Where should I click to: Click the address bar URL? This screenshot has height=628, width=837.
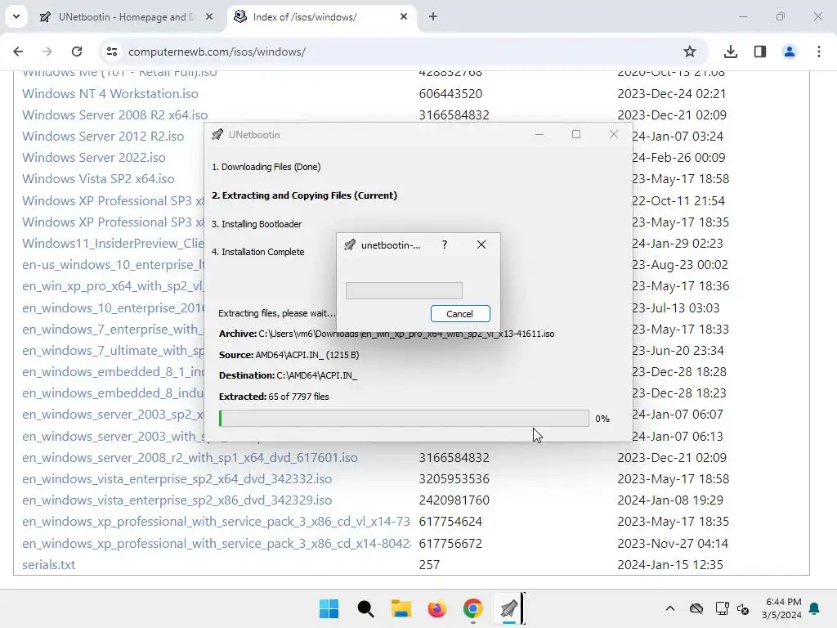coord(217,52)
